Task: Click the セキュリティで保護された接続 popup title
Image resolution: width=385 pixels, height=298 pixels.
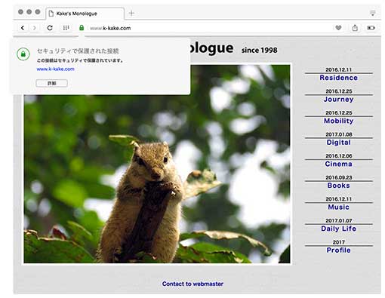Action: coord(78,51)
